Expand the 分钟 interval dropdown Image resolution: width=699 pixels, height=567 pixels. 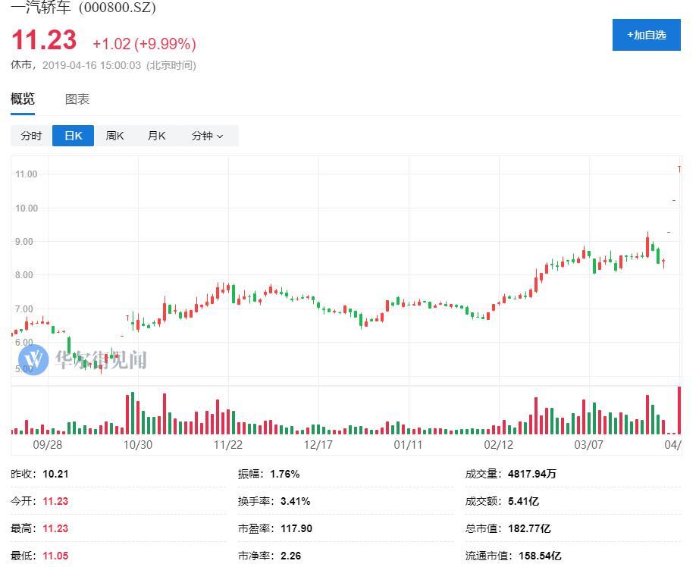pyautogui.click(x=207, y=136)
